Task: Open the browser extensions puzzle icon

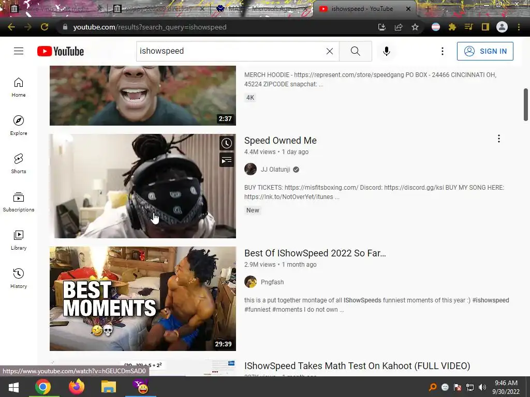Action: point(452,27)
